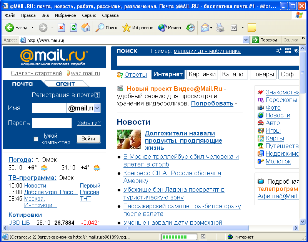Screen dimensions: 308x242
Task: Click the Недвижимость building icon
Action: point(260,153)
